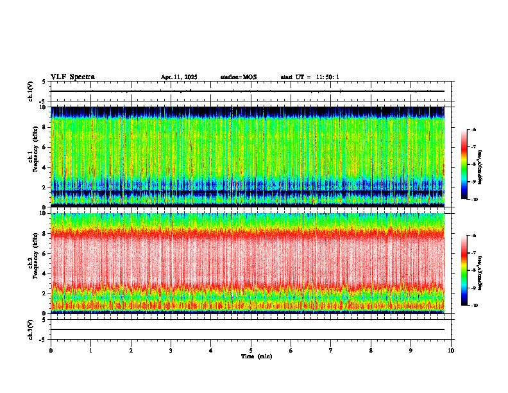This screenshot has height=393, width=508.
Task: Select the date "Apr. 11, 2025"
Action: click(179, 77)
